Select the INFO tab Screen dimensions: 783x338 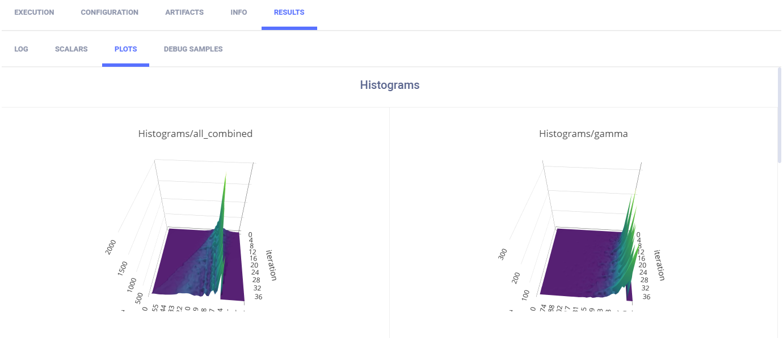[x=239, y=12]
